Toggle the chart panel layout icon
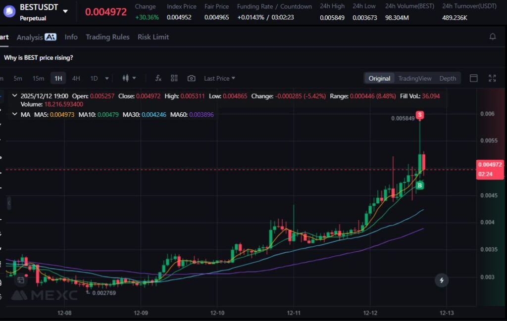 tap(473, 78)
